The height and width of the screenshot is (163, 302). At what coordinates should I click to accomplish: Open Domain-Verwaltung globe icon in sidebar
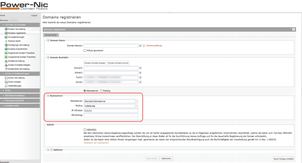pyautogui.click(x=6, y=29)
